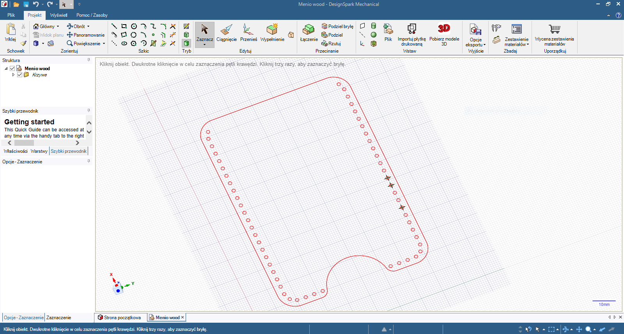Click the measure calipers icon in Zbadaj
The width and height of the screenshot is (624, 334).
point(496,28)
